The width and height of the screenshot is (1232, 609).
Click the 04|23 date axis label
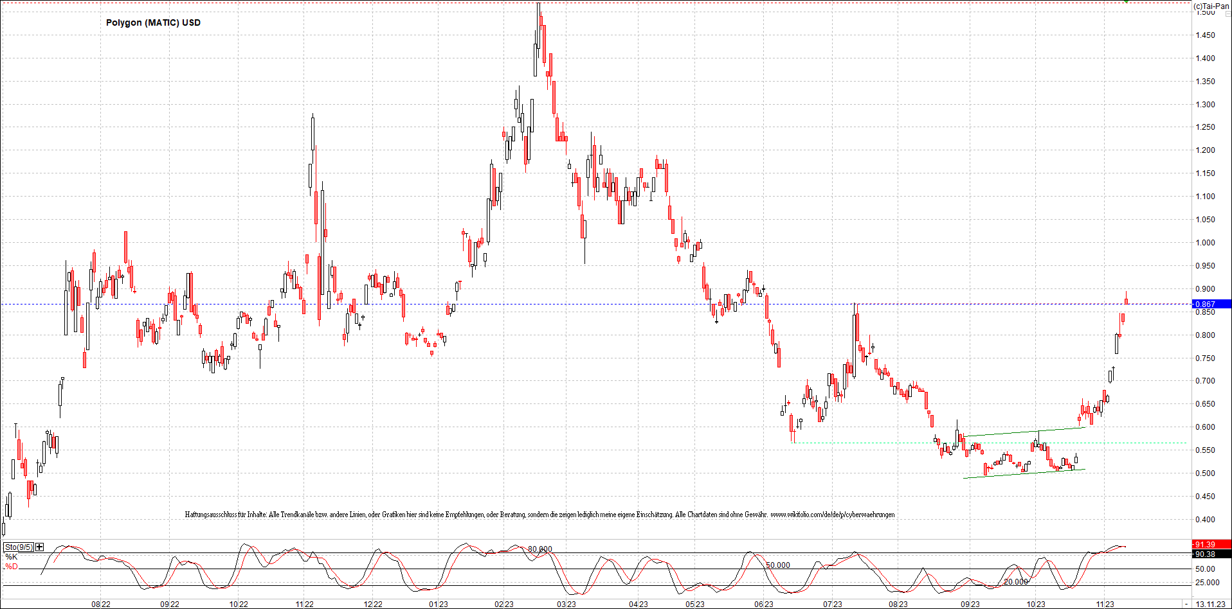(639, 604)
